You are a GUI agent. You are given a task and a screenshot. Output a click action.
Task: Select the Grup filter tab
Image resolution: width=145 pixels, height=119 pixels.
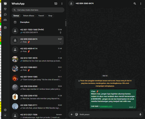click(x=50, y=16)
